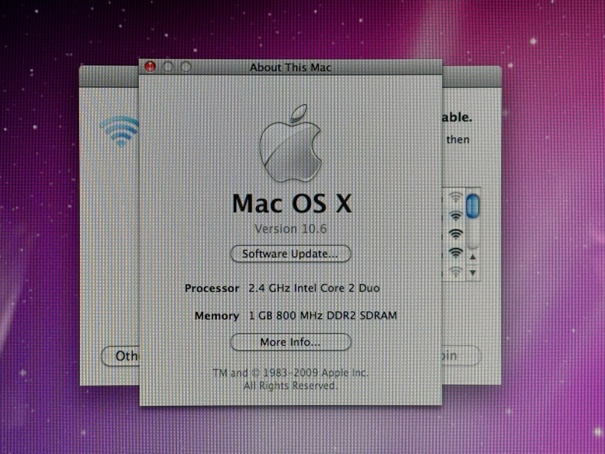Zoom the About This Mac window

coord(186,67)
